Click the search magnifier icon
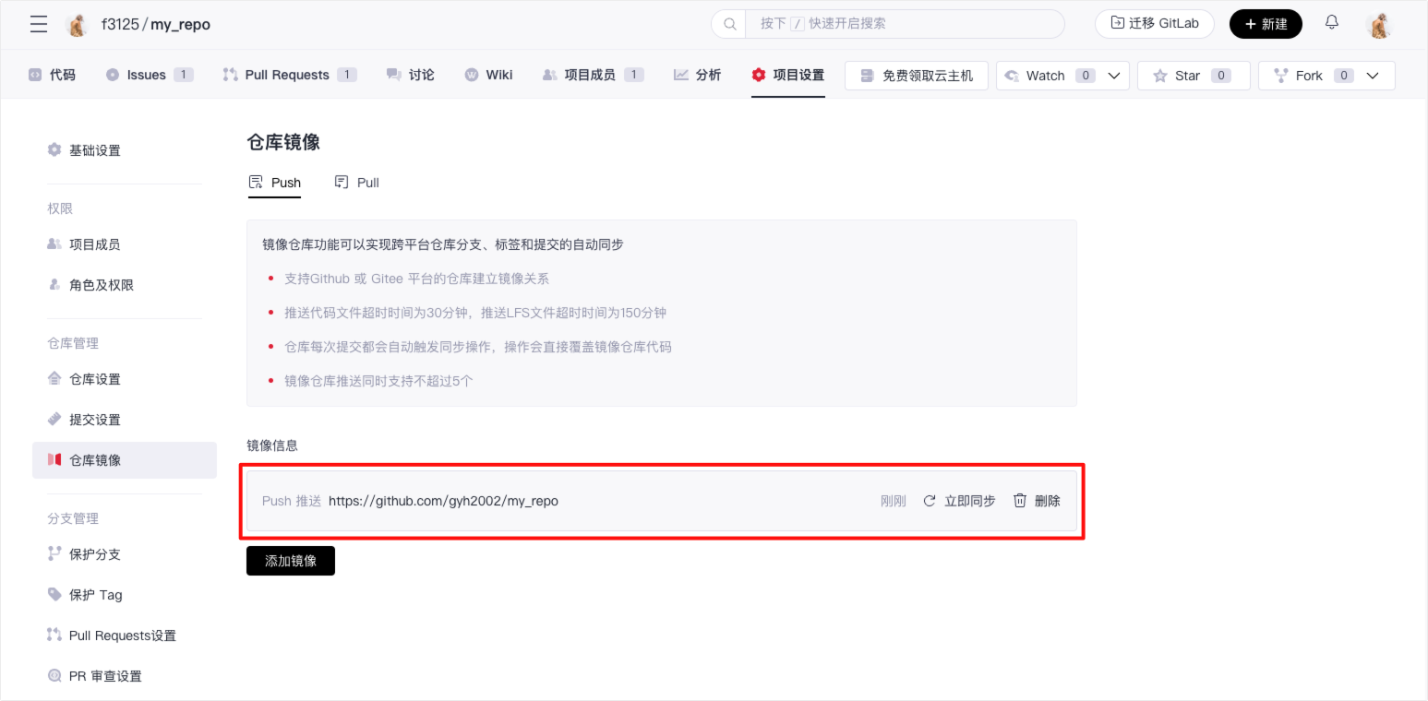The width and height of the screenshot is (1428, 701). coord(729,24)
